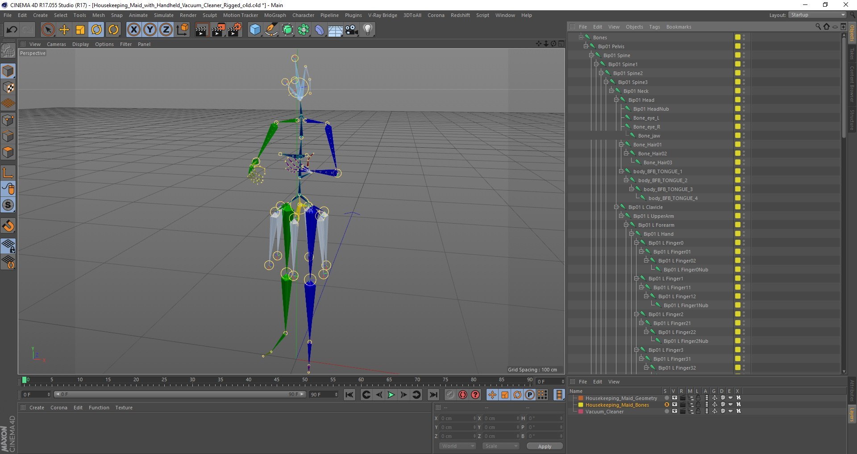Go to start of animation
This screenshot has width=857, height=454.
tap(349, 395)
